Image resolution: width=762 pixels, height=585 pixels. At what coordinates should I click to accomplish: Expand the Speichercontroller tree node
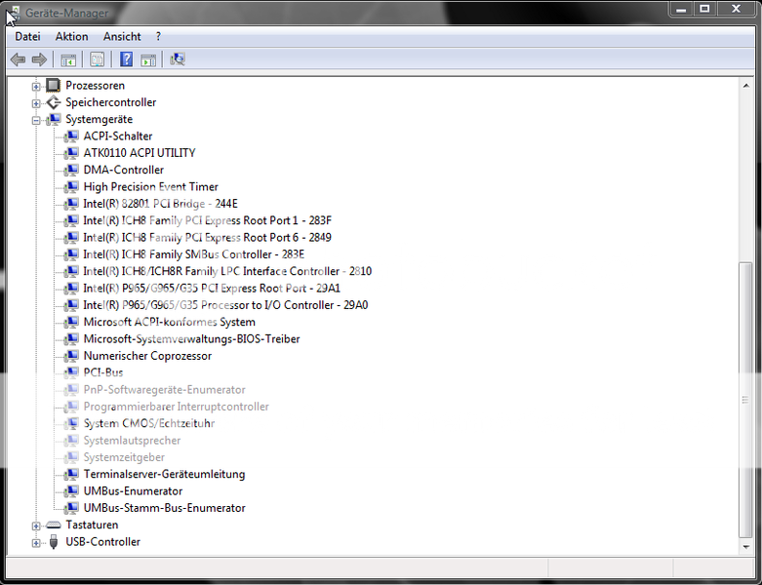(x=36, y=103)
